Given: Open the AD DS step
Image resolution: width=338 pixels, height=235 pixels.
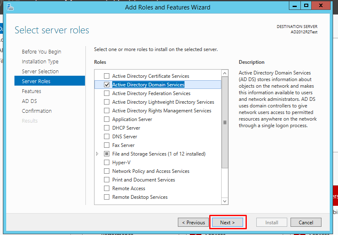Looking at the screenshot, I should pyautogui.click(x=29, y=101).
